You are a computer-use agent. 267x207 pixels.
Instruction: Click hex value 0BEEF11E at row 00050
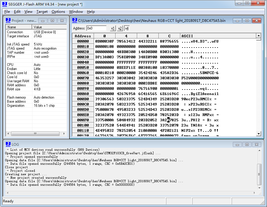126,68
